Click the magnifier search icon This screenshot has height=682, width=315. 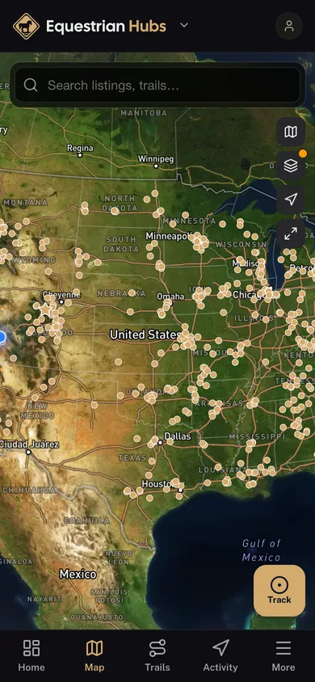[x=31, y=85]
